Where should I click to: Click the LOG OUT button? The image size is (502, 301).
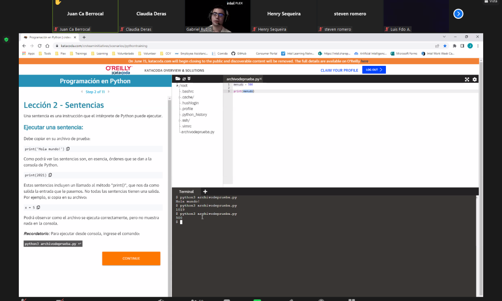374,70
